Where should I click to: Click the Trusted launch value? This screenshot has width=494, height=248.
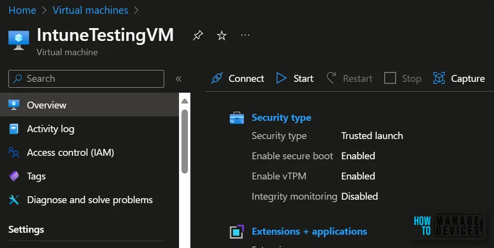pyautogui.click(x=372, y=136)
